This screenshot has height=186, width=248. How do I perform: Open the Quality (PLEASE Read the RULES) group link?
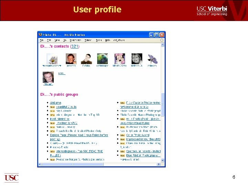tap(73, 143)
